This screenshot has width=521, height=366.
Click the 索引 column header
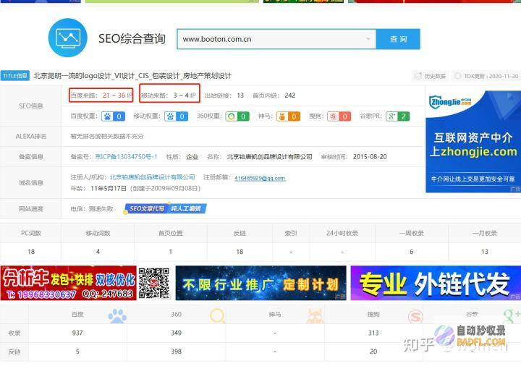point(291,233)
